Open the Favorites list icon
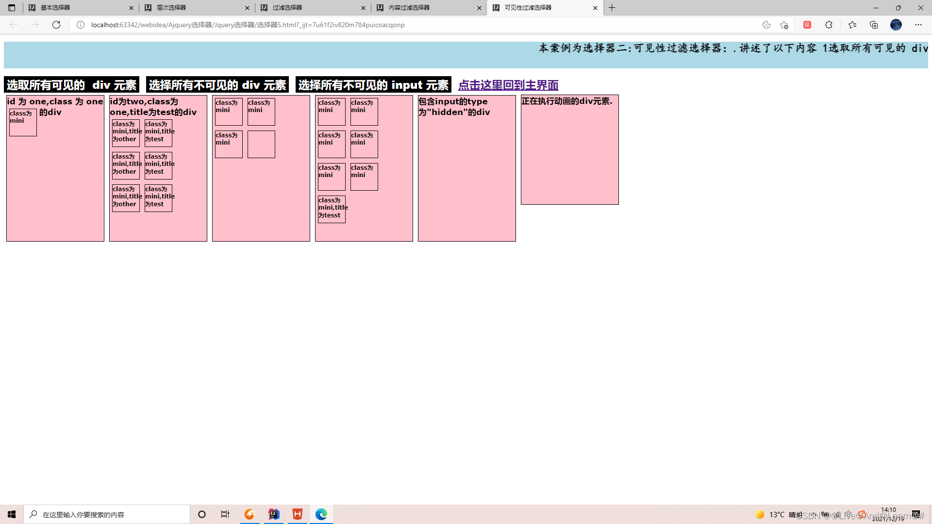This screenshot has width=932, height=524. (x=852, y=25)
